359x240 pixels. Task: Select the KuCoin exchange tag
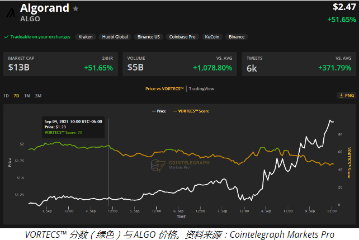212,37
